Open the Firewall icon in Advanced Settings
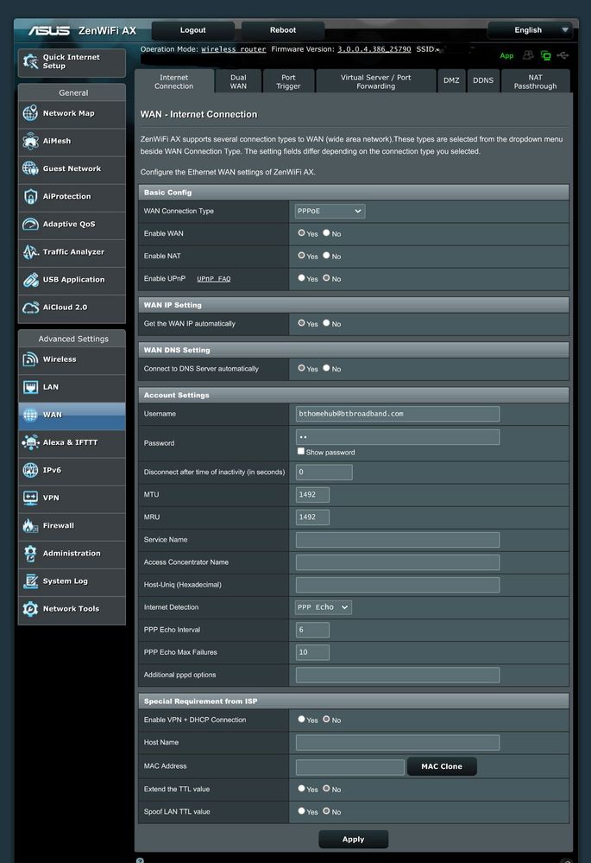This screenshot has height=863, width=591. [30, 525]
